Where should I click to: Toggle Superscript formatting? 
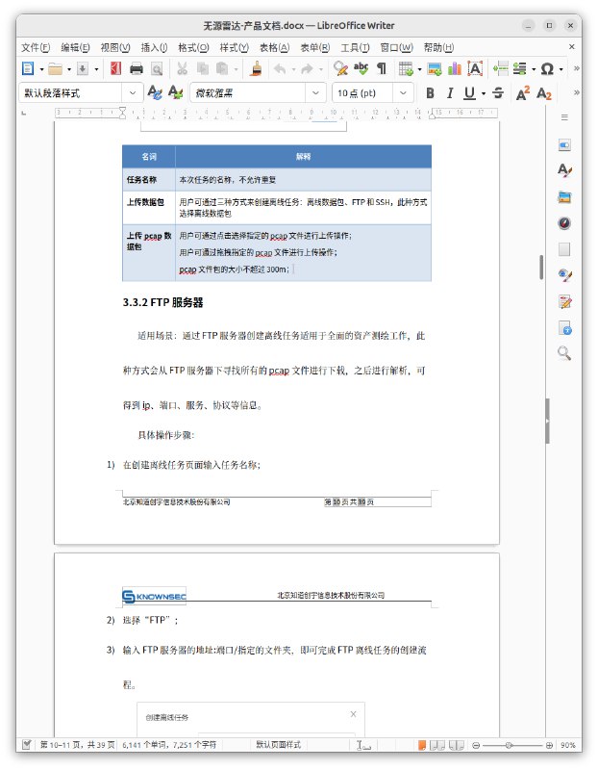click(523, 92)
